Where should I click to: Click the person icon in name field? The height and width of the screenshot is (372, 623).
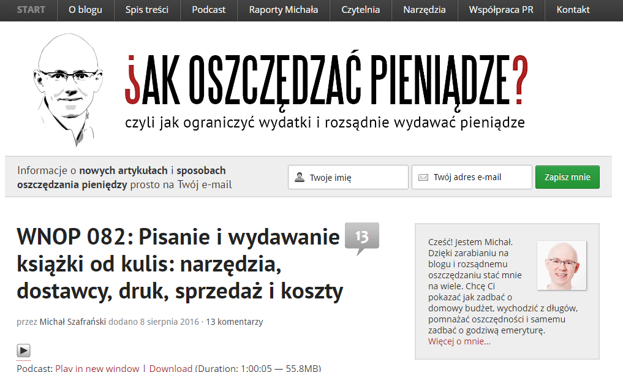coord(299,177)
